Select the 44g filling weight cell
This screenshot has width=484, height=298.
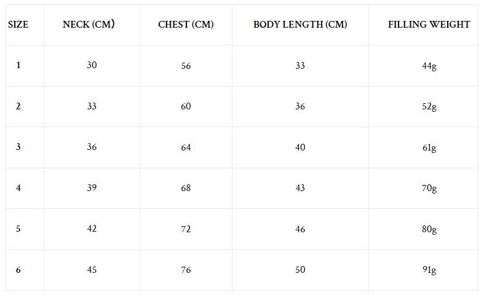click(x=429, y=66)
